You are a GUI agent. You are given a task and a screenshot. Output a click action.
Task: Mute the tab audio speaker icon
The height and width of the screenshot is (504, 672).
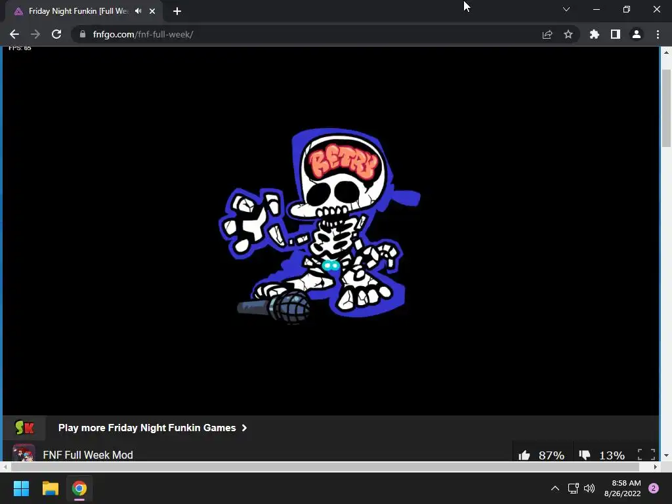[138, 11]
